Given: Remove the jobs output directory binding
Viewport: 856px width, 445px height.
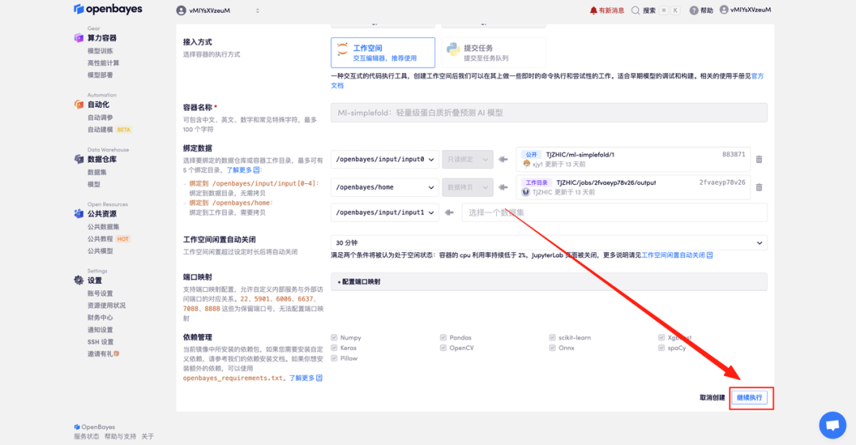Looking at the screenshot, I should 759,187.
